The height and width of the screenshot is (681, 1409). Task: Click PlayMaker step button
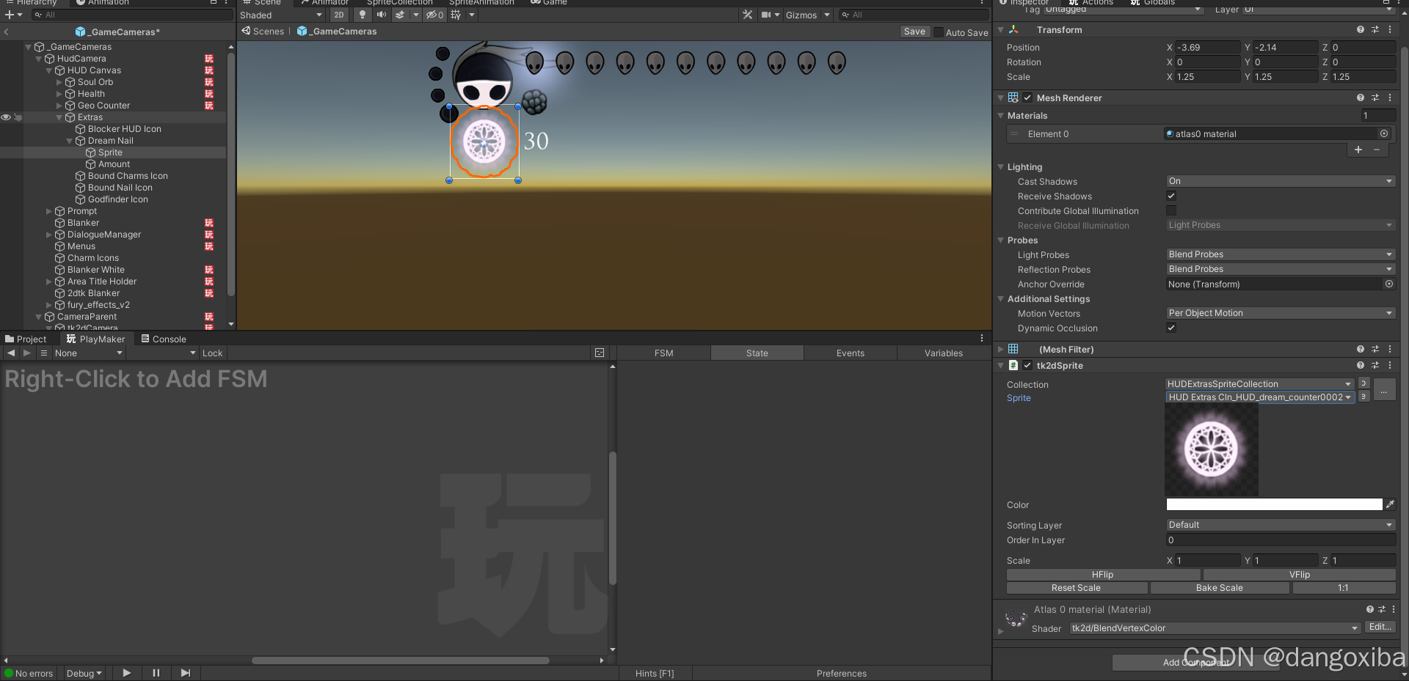tap(185, 673)
